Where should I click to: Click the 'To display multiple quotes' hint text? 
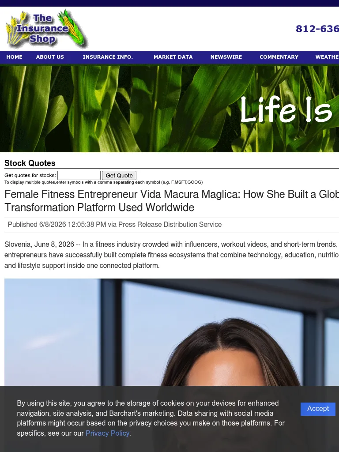(103, 182)
